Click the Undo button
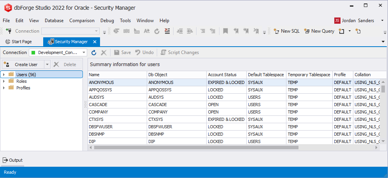This screenshot has width=388, height=178. [x=144, y=52]
